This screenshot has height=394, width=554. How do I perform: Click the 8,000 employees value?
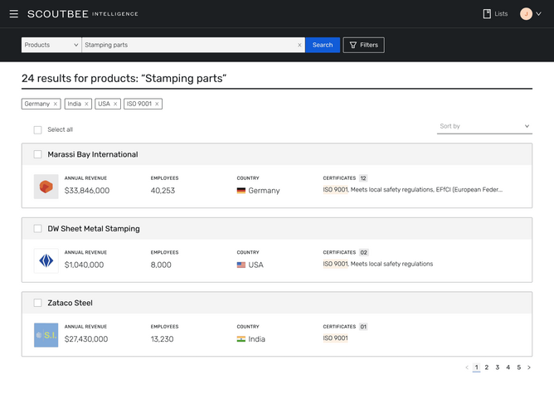point(161,265)
